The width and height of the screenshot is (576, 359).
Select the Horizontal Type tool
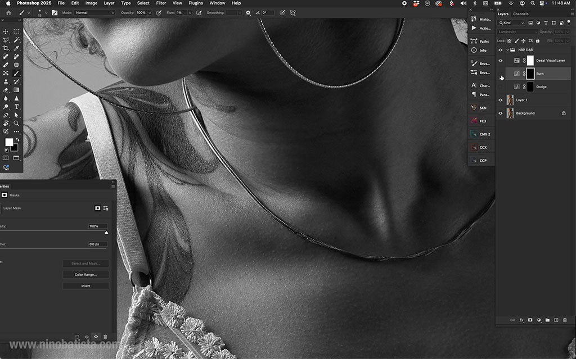(x=16, y=107)
